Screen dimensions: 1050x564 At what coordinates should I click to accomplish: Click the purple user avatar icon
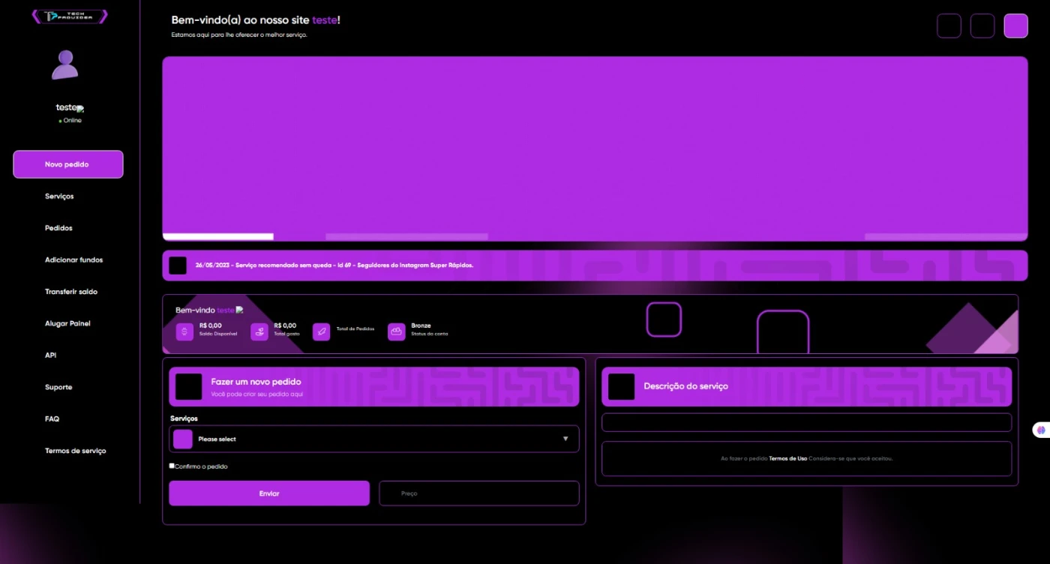65,65
